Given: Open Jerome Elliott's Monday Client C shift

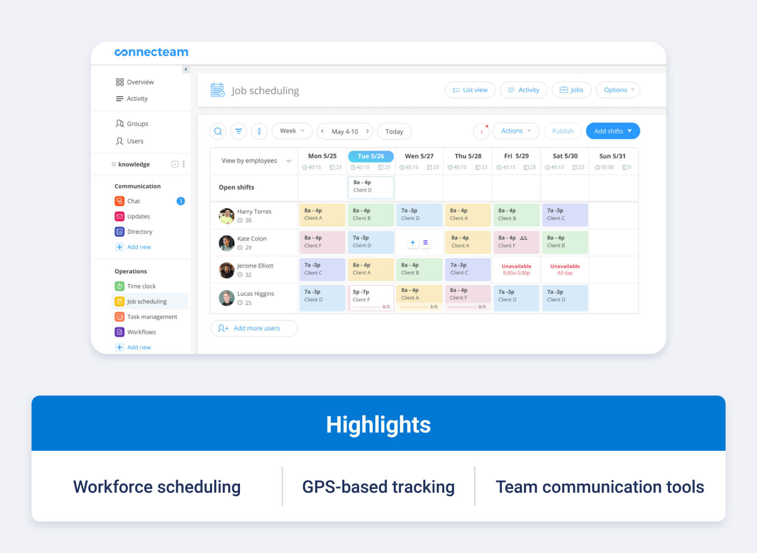Looking at the screenshot, I should [322, 270].
